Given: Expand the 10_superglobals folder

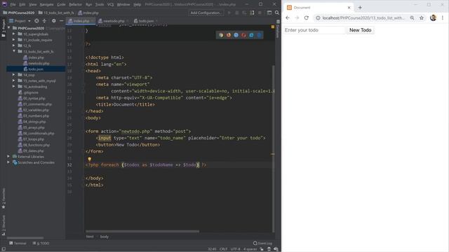Looking at the screenshot, I should pyautogui.click(x=14, y=34).
